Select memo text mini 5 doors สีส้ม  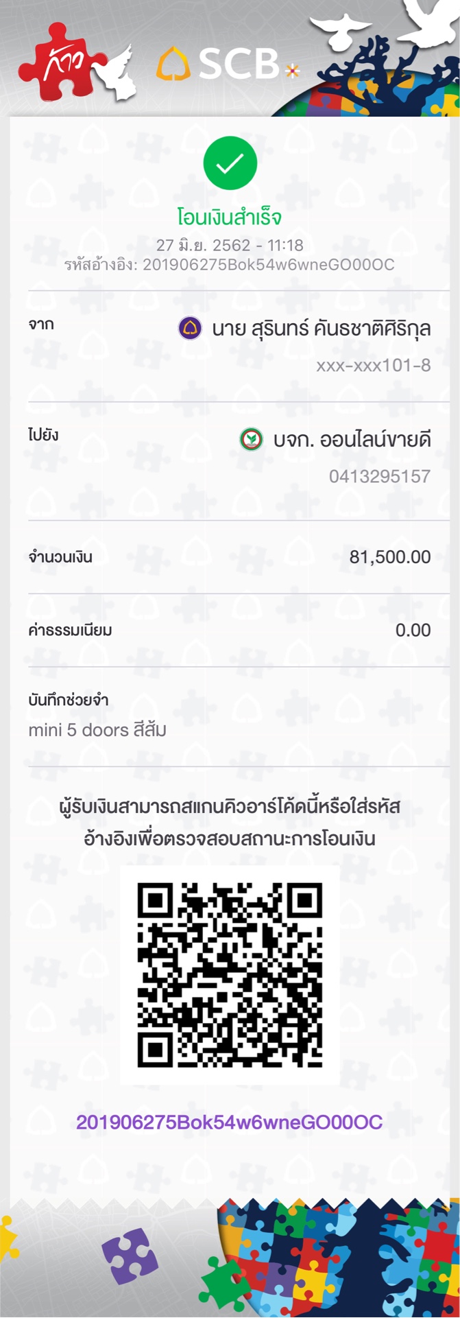[97, 730]
